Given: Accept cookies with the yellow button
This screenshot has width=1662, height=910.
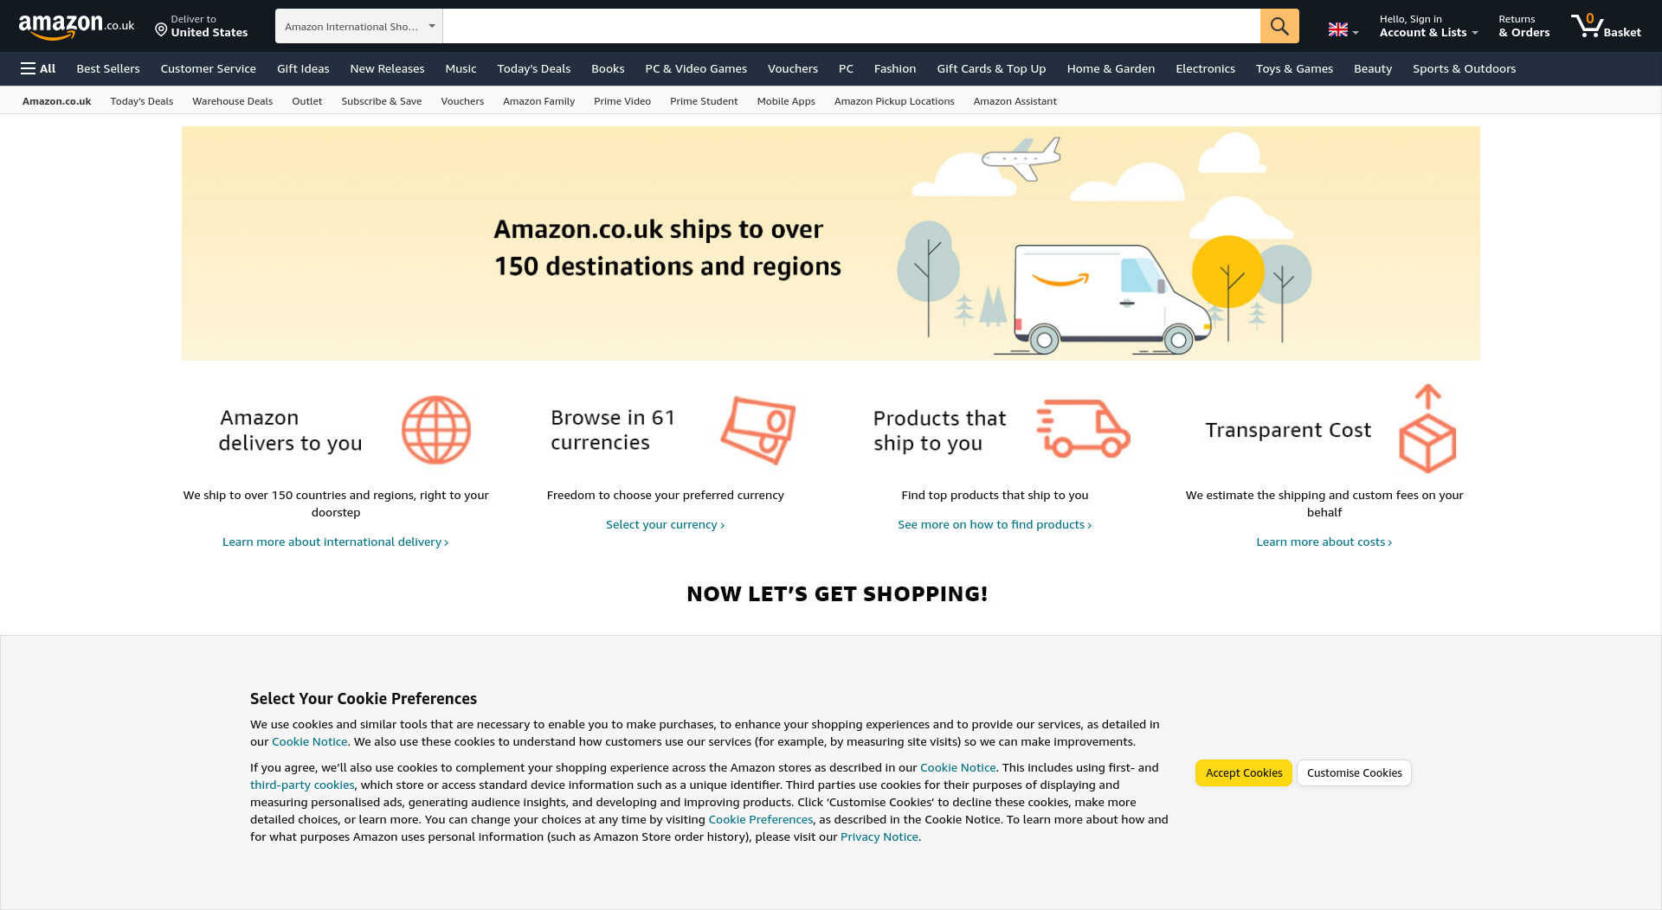Looking at the screenshot, I should [x=1244, y=773].
